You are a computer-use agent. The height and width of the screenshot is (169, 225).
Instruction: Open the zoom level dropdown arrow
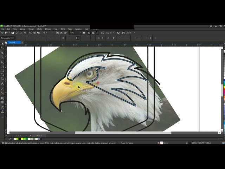pos(80,33)
